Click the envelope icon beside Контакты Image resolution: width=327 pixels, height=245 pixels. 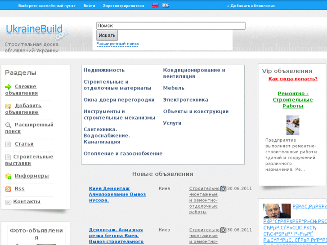point(8,202)
